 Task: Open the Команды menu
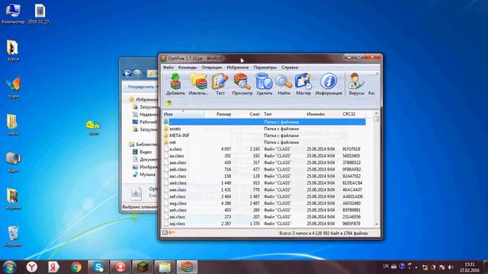pyautogui.click(x=188, y=67)
